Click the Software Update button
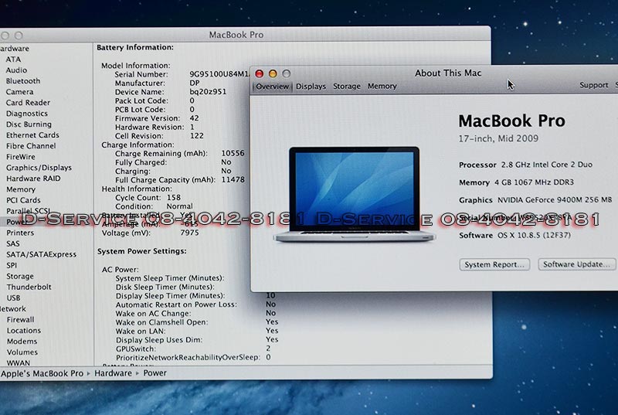This screenshot has width=618, height=415. (576, 264)
